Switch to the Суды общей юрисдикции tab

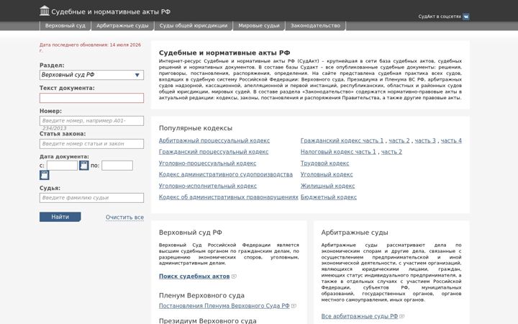(194, 26)
